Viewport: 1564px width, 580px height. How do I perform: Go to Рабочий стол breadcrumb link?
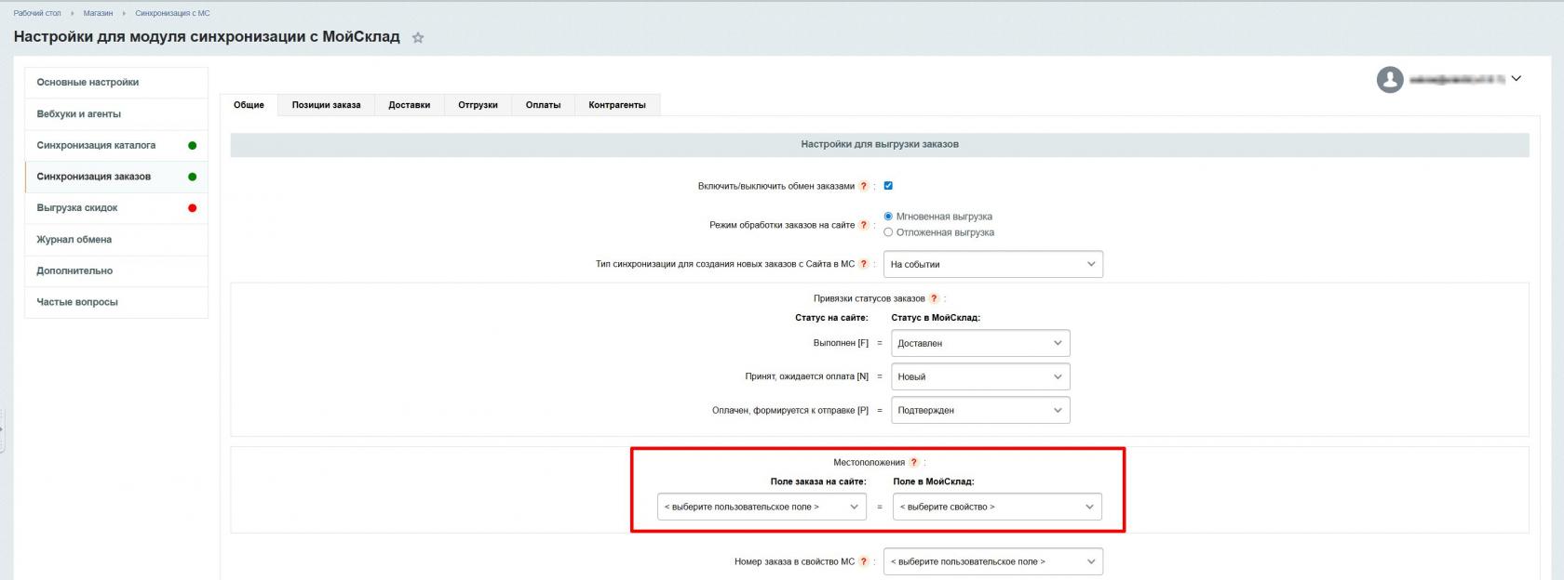(x=37, y=13)
